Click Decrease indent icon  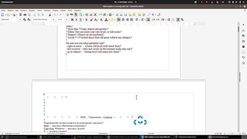tap(158, 20)
